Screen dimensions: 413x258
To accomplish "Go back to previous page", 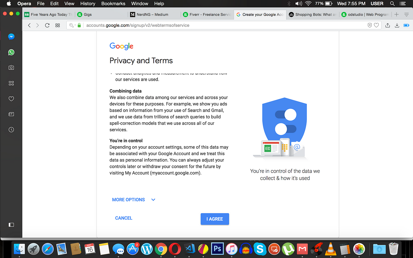I will tap(29, 25).
